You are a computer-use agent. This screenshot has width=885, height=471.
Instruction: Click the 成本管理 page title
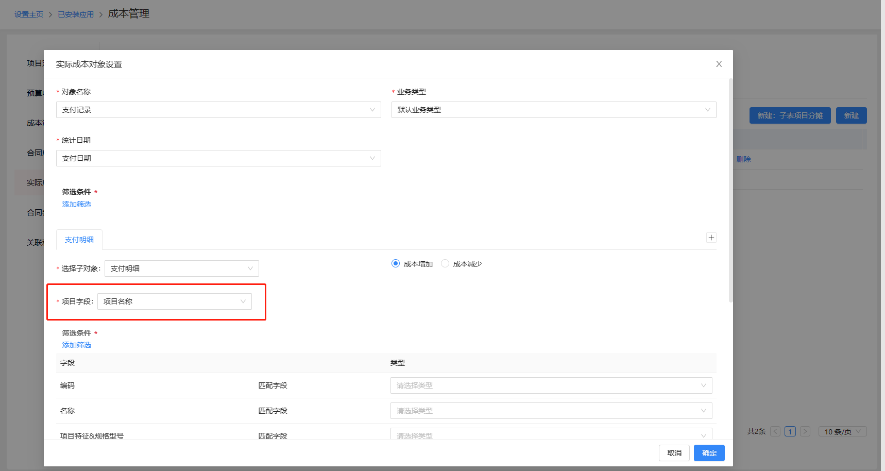[x=129, y=13]
